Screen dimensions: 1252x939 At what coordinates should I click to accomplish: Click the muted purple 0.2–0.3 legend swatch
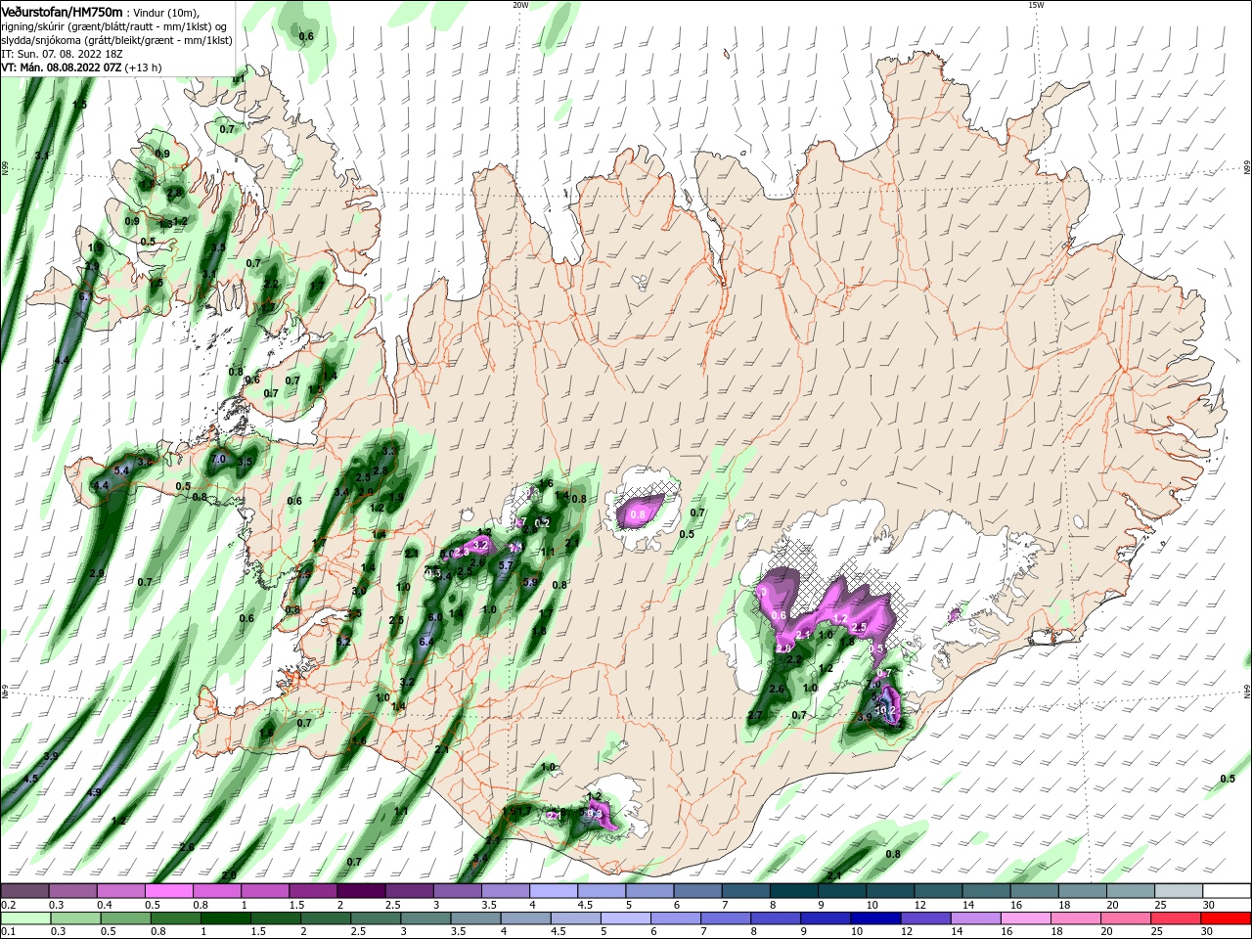click(x=24, y=892)
